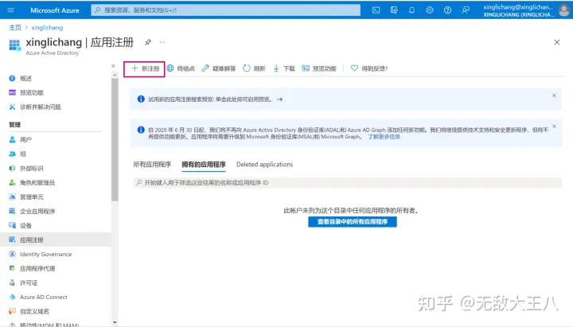
Task: Pin the 应用注册 page with pin icon
Action: coord(148,41)
